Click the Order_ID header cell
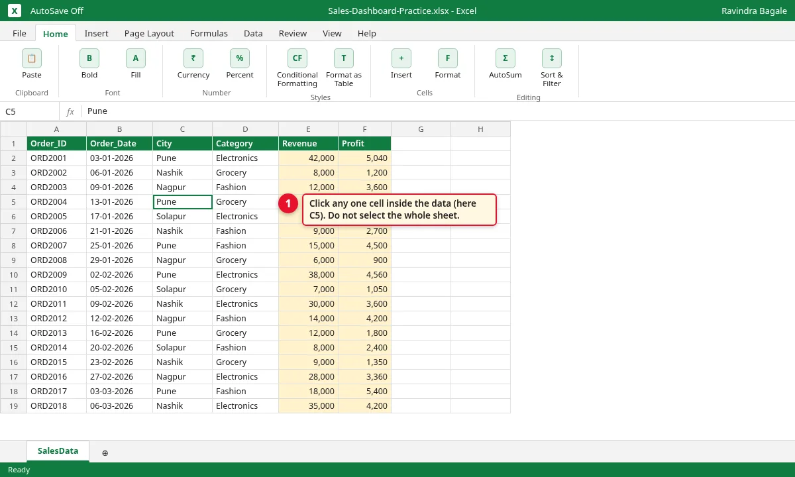 [x=57, y=144]
